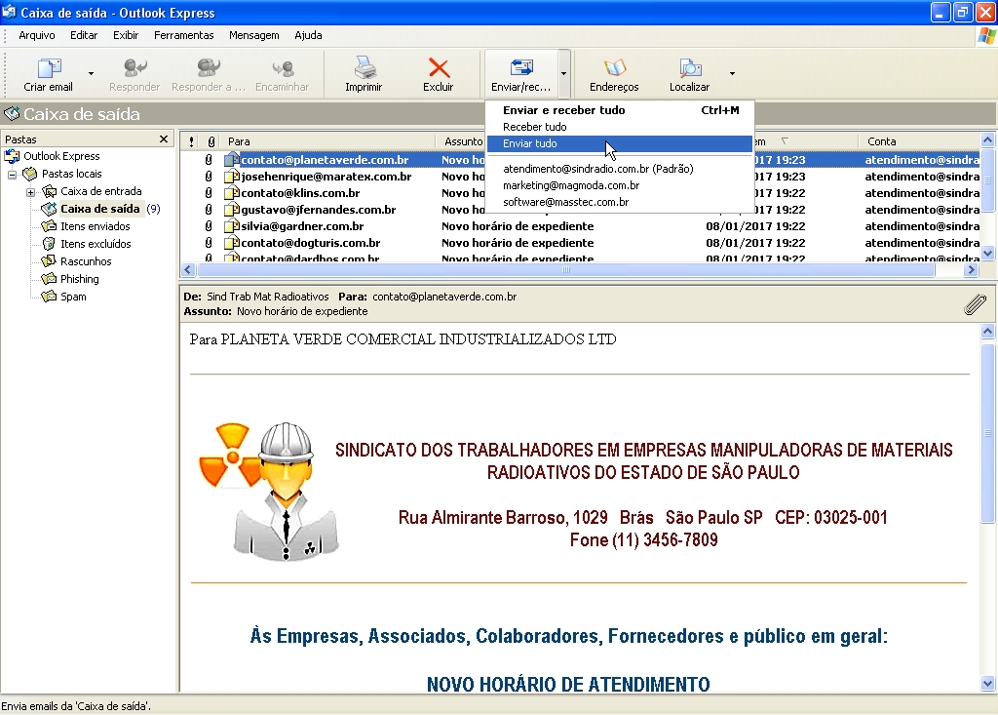Screen dimensions: 998x715
Task: Click the Encaminhar toolbar icon
Action: click(283, 67)
